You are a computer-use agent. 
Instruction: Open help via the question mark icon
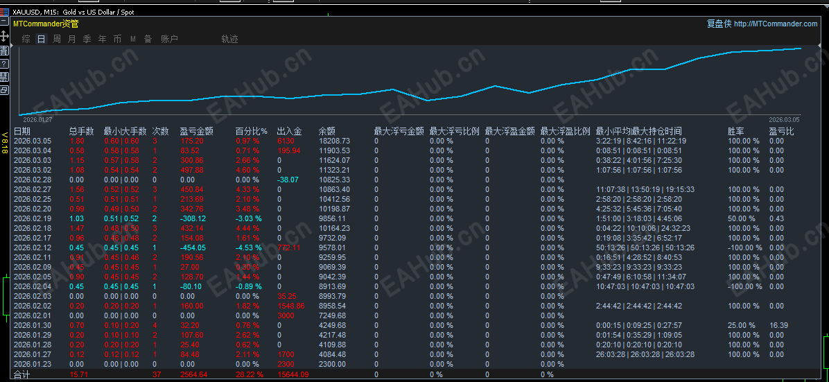(4, 64)
